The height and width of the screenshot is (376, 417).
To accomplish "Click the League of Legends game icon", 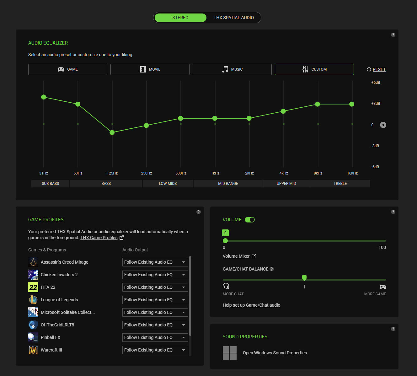I will [x=33, y=300].
